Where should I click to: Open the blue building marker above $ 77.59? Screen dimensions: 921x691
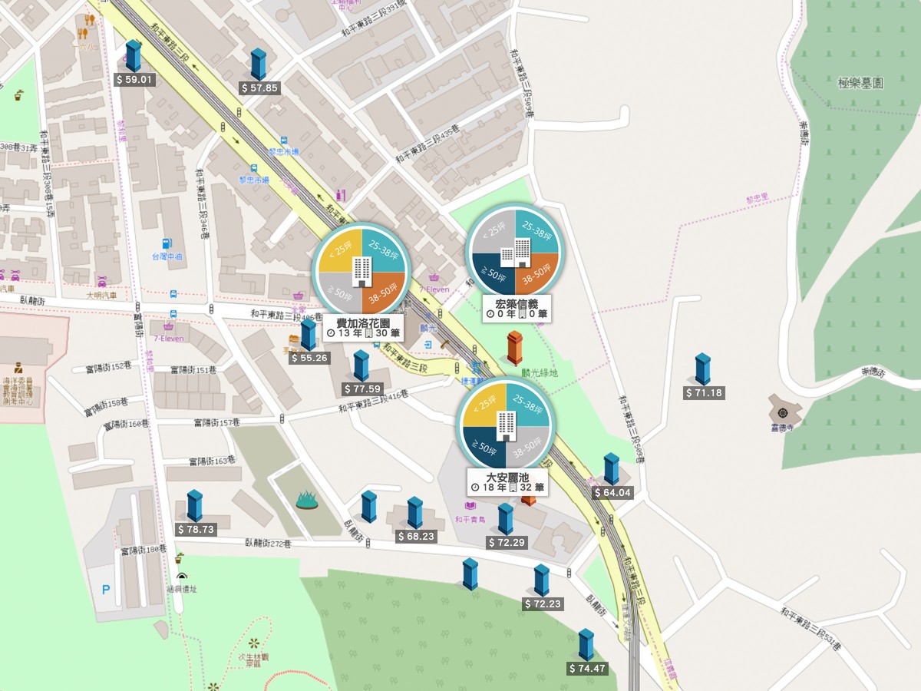click(361, 365)
